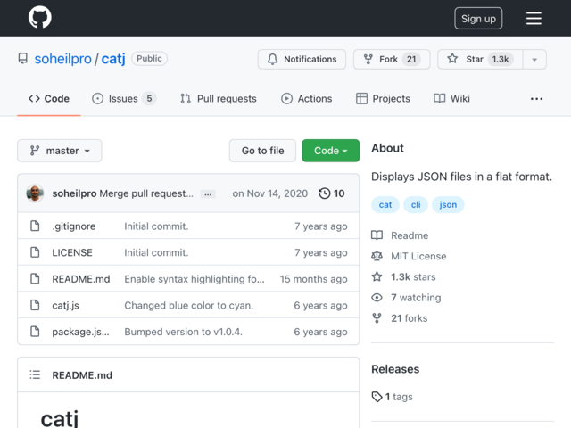This screenshot has width=571, height=428.
Task: Open the green Code dropdown
Action: pos(330,151)
